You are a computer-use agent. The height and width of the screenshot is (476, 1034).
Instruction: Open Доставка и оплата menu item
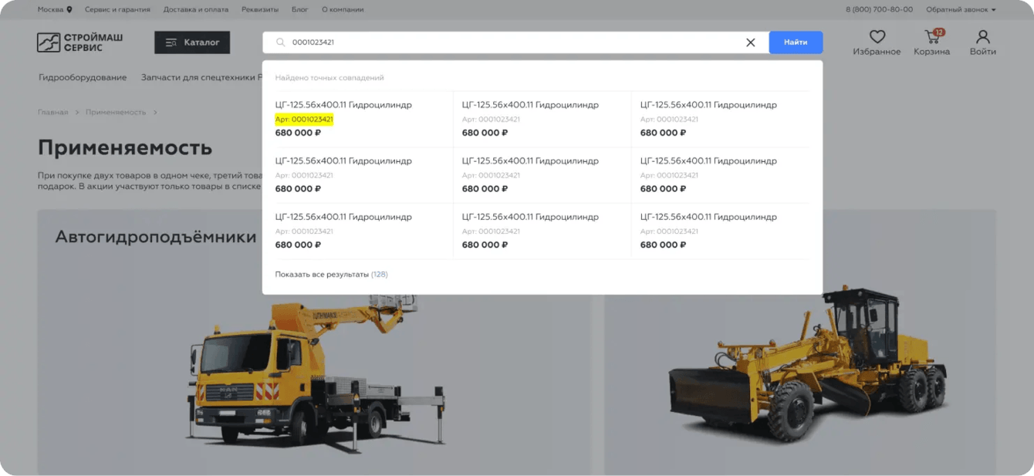196,10
